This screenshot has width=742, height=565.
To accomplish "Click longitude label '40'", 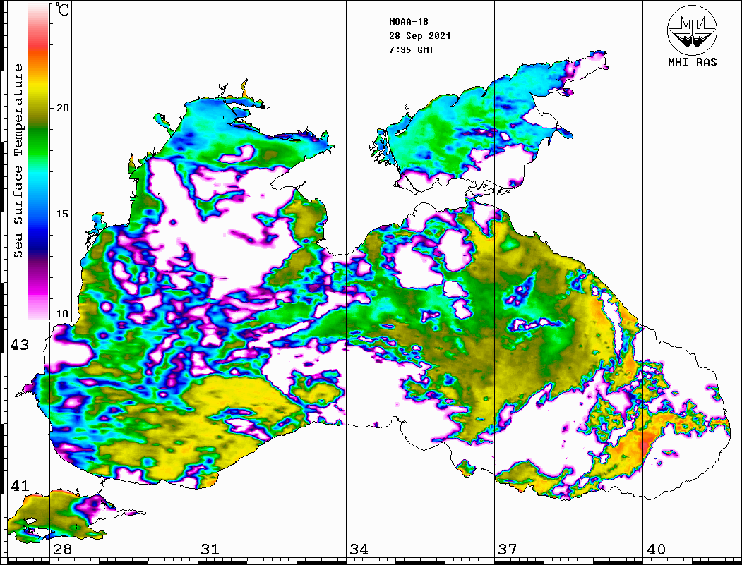I will (x=656, y=549).
